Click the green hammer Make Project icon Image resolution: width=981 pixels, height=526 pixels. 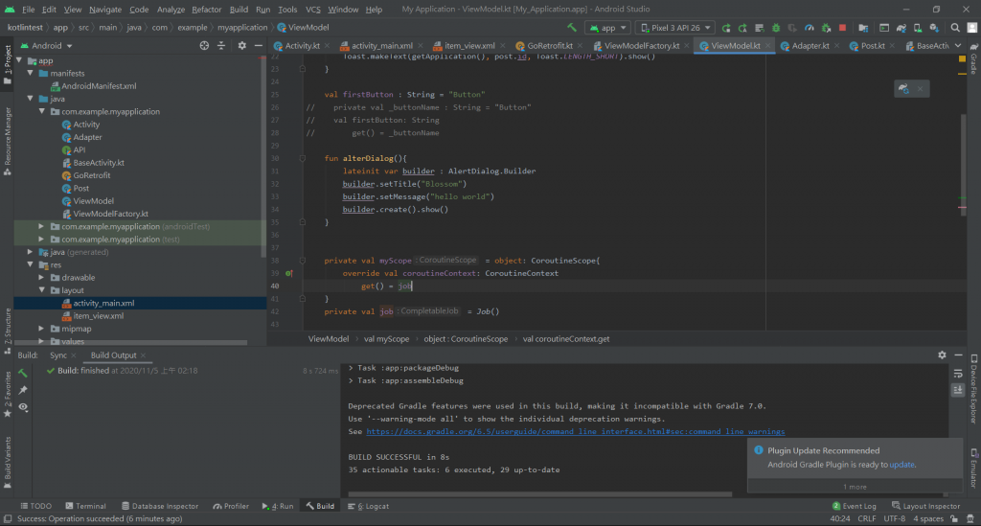click(572, 28)
